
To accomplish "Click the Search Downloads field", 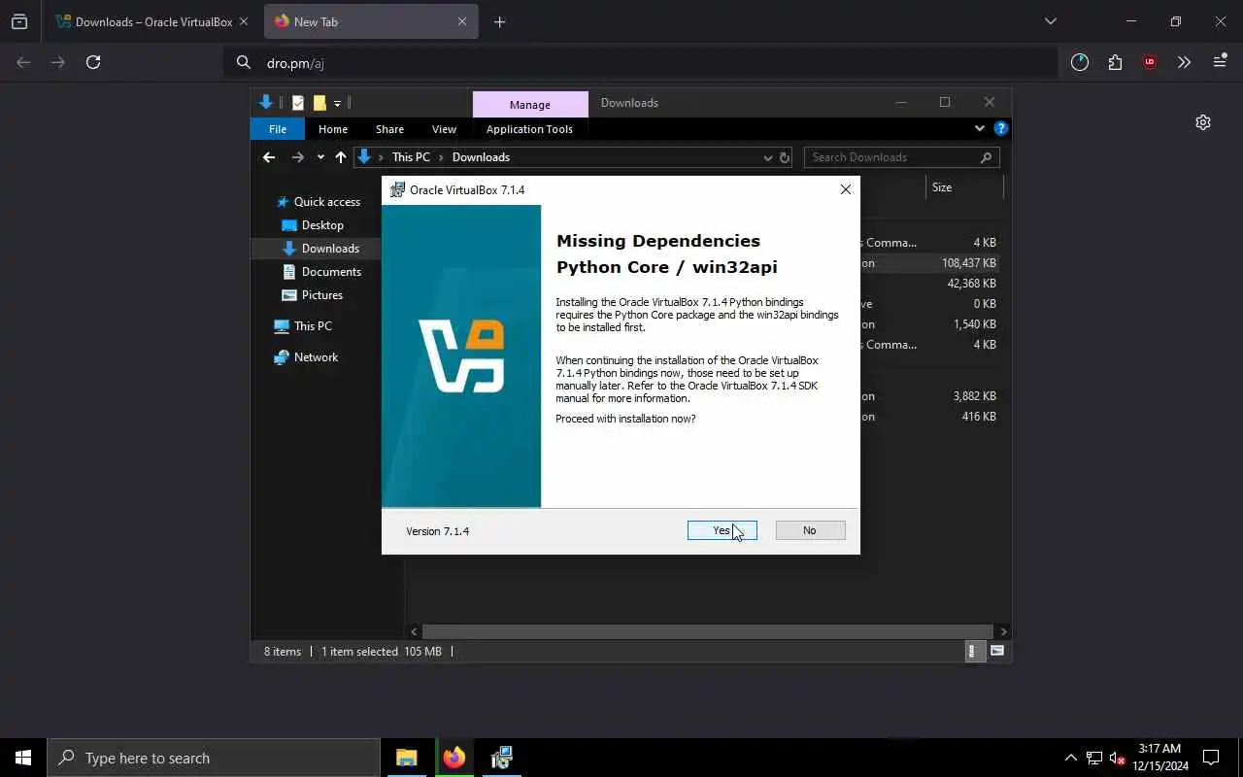I will tap(901, 157).
